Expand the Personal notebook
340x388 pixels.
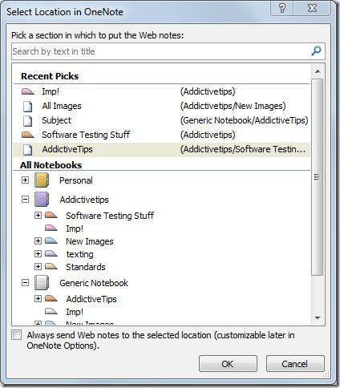click(25, 180)
